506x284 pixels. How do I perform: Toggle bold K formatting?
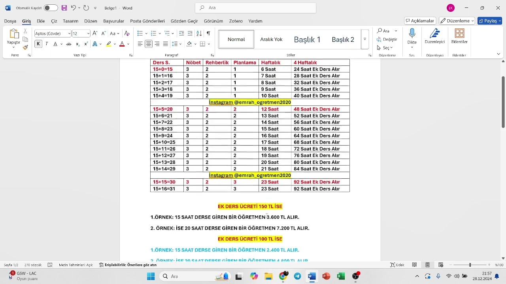pos(38,44)
